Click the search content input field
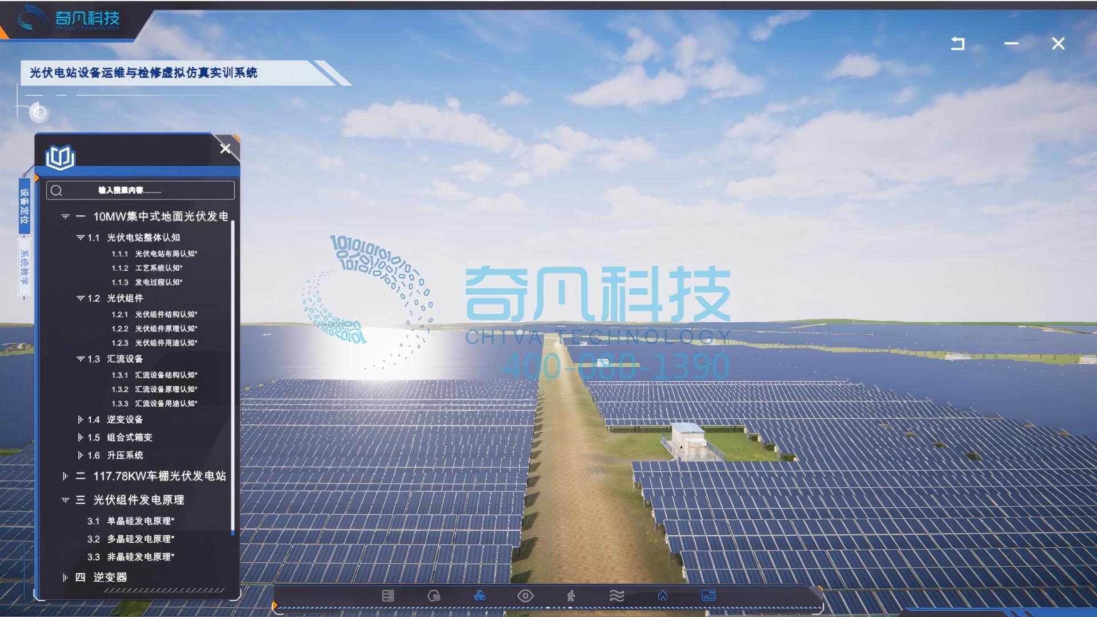Image resolution: width=1097 pixels, height=617 pixels. [x=141, y=190]
